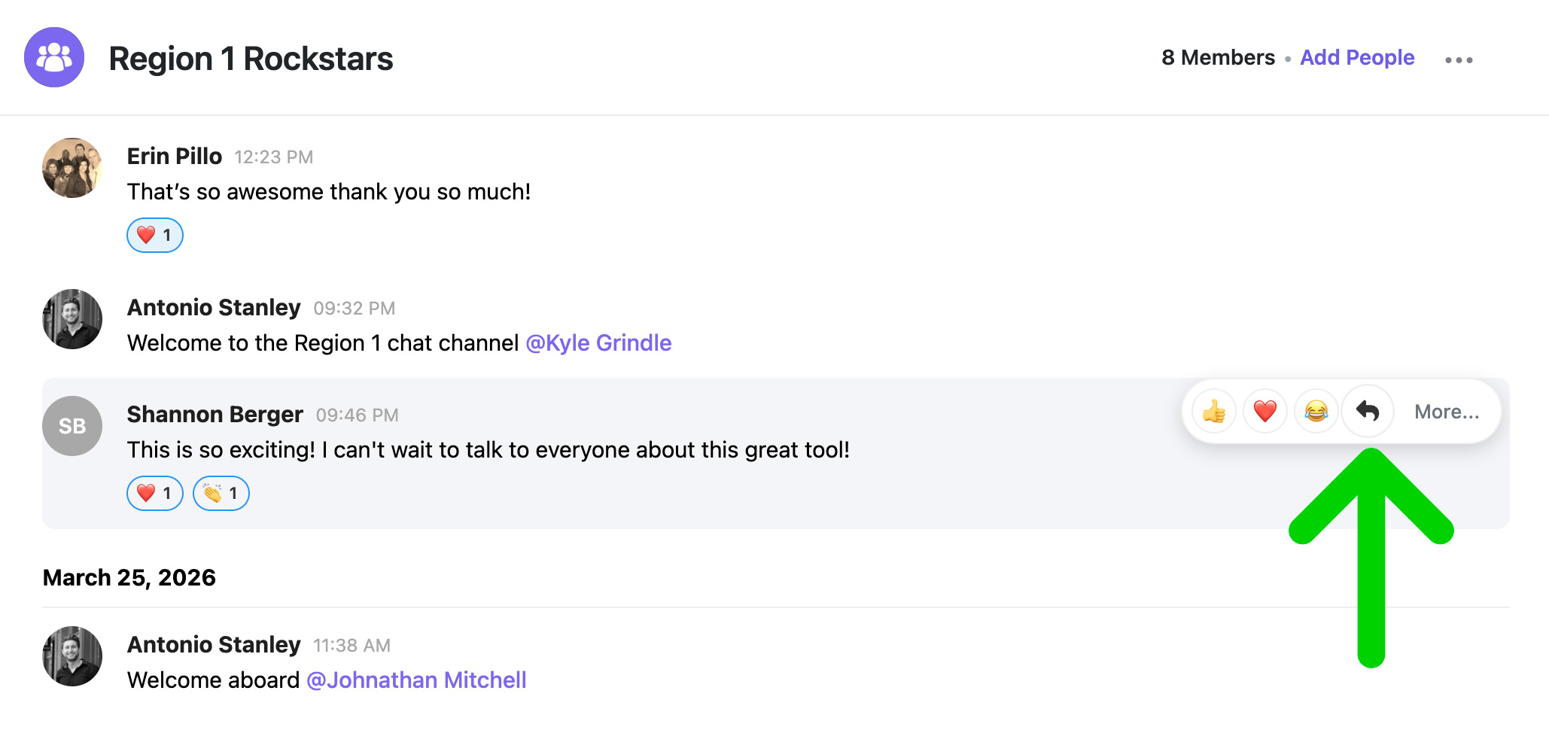This screenshot has width=1549, height=730.
Task: React with thumbs up to Shannon's message
Action: [x=1214, y=412]
